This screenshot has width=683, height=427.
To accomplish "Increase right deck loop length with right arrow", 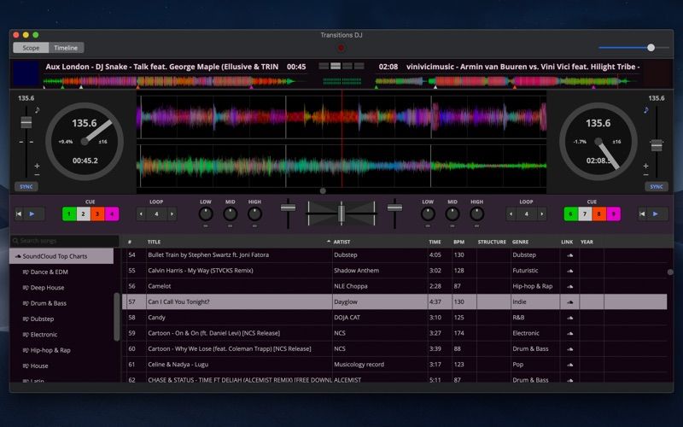I will (x=543, y=213).
